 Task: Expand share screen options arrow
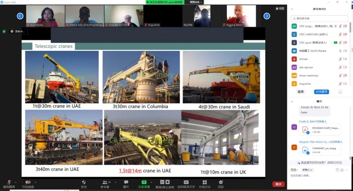click(151, 182)
